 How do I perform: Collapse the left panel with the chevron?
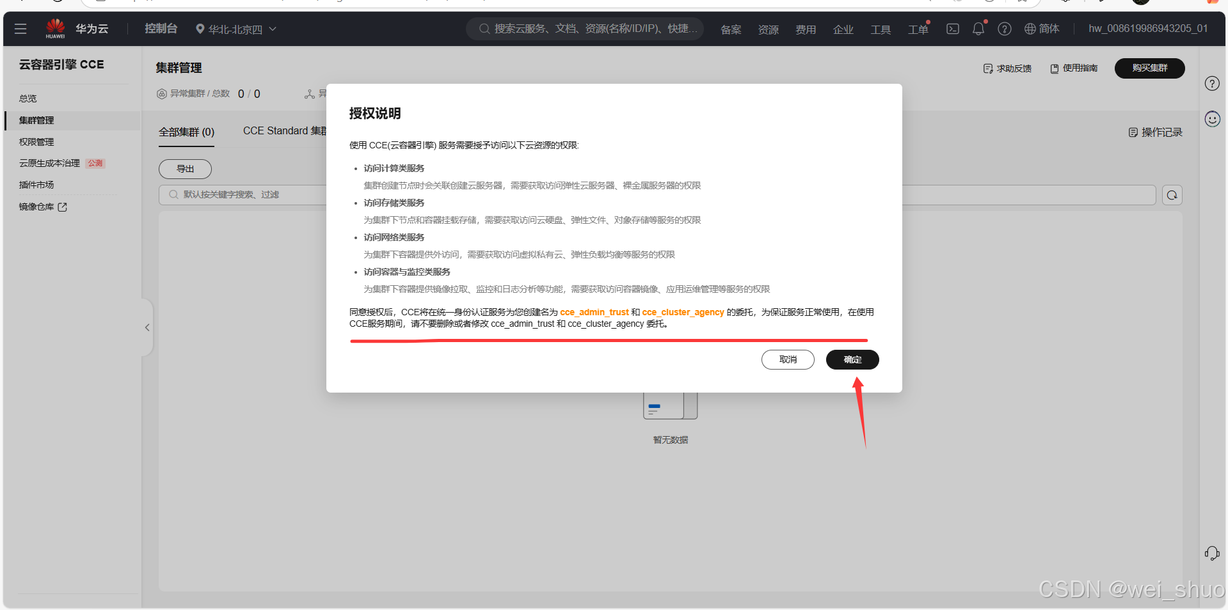[146, 327]
